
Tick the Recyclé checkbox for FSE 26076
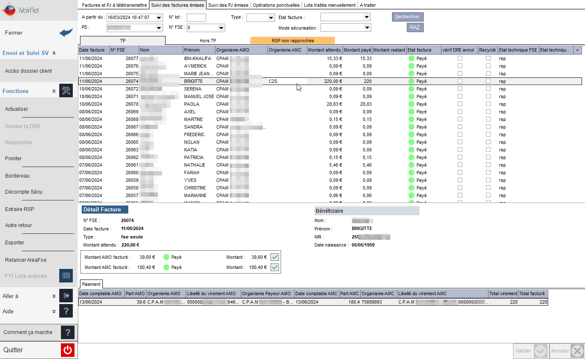(x=488, y=66)
